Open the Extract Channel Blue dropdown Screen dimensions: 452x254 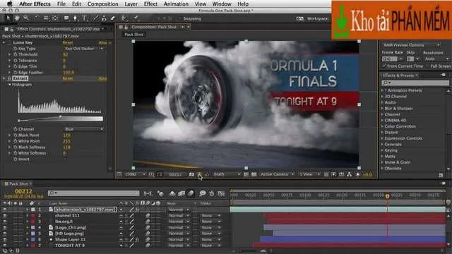pyautogui.click(x=83, y=129)
